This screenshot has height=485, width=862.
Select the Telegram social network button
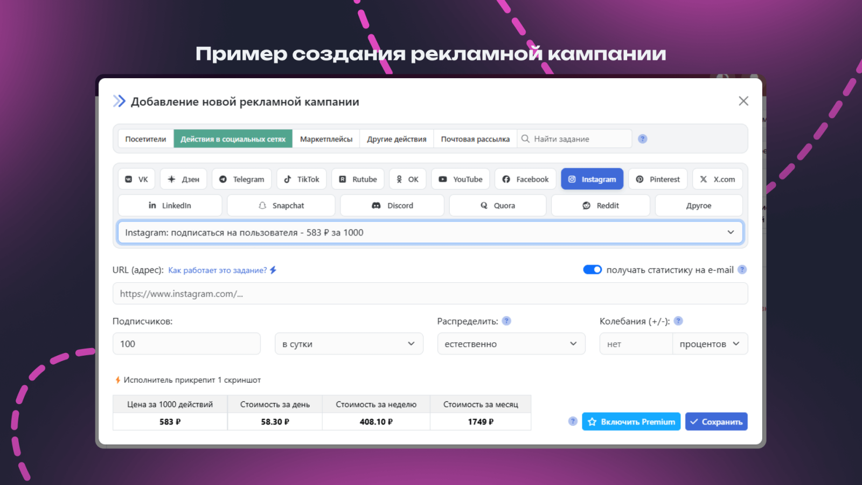point(241,179)
